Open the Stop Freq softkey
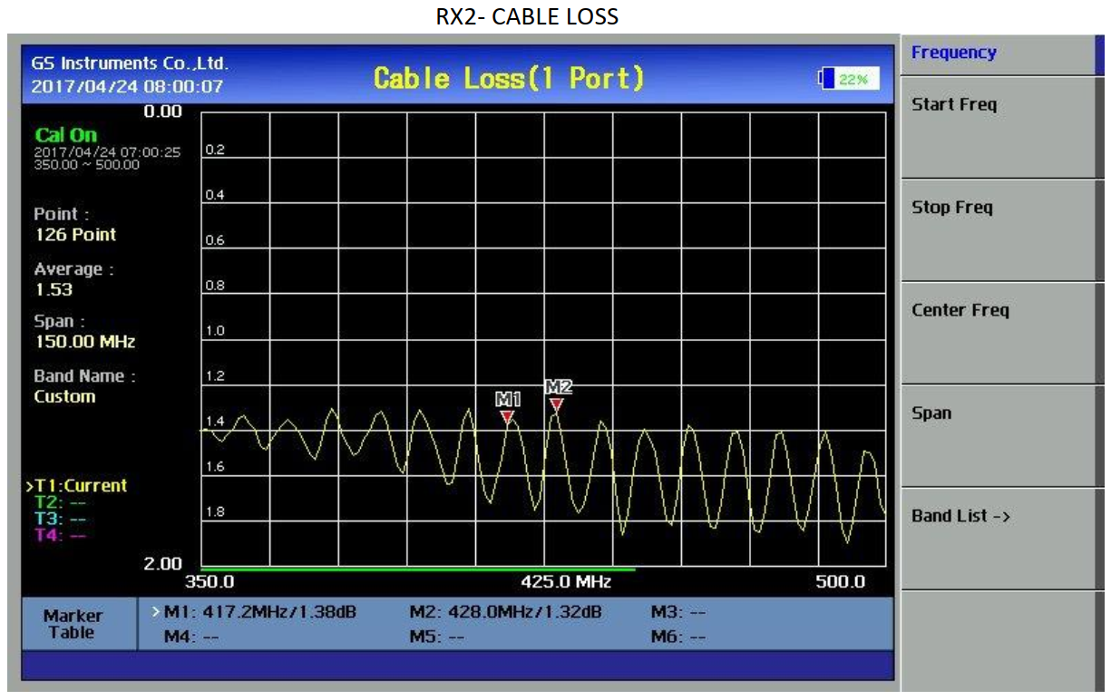The height and width of the screenshot is (700, 1111). tap(997, 230)
